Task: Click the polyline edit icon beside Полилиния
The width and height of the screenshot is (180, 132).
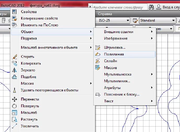Action: [98, 54]
